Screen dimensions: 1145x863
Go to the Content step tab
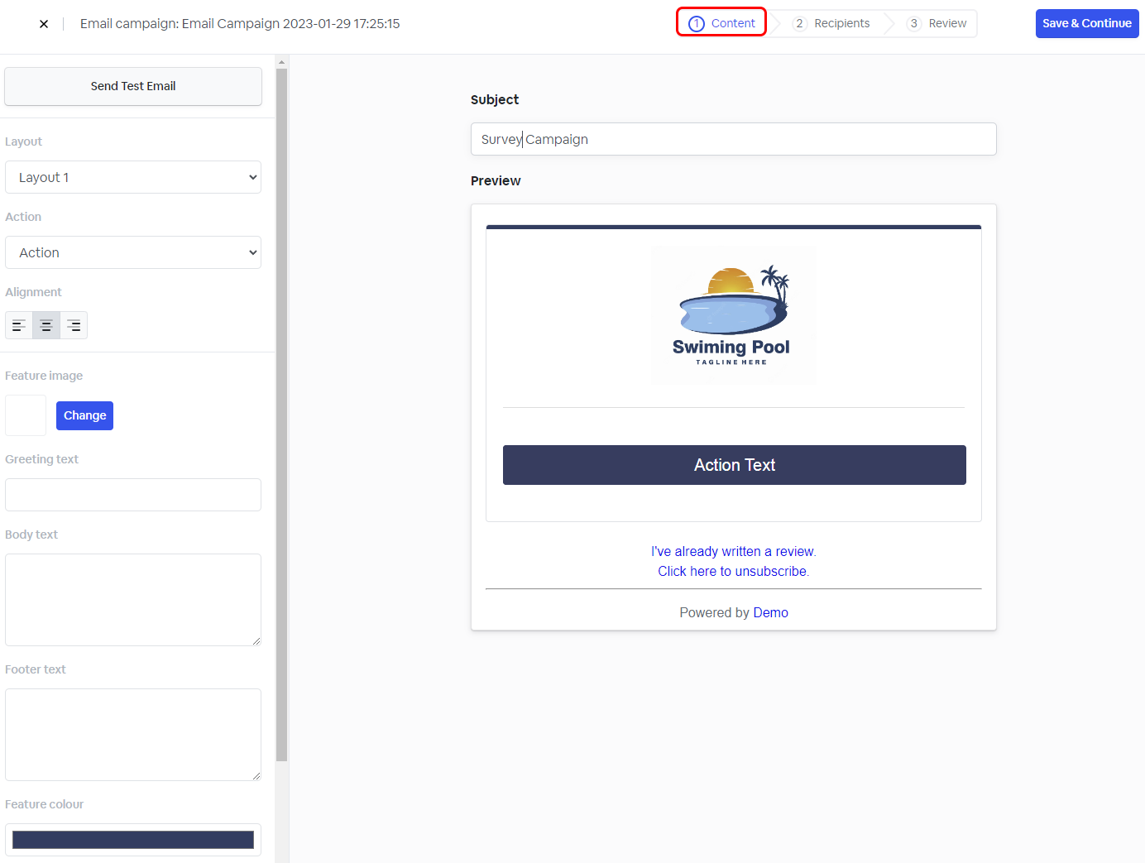pyautogui.click(x=721, y=23)
